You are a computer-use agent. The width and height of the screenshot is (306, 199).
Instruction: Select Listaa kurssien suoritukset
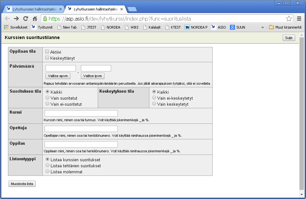47,159
